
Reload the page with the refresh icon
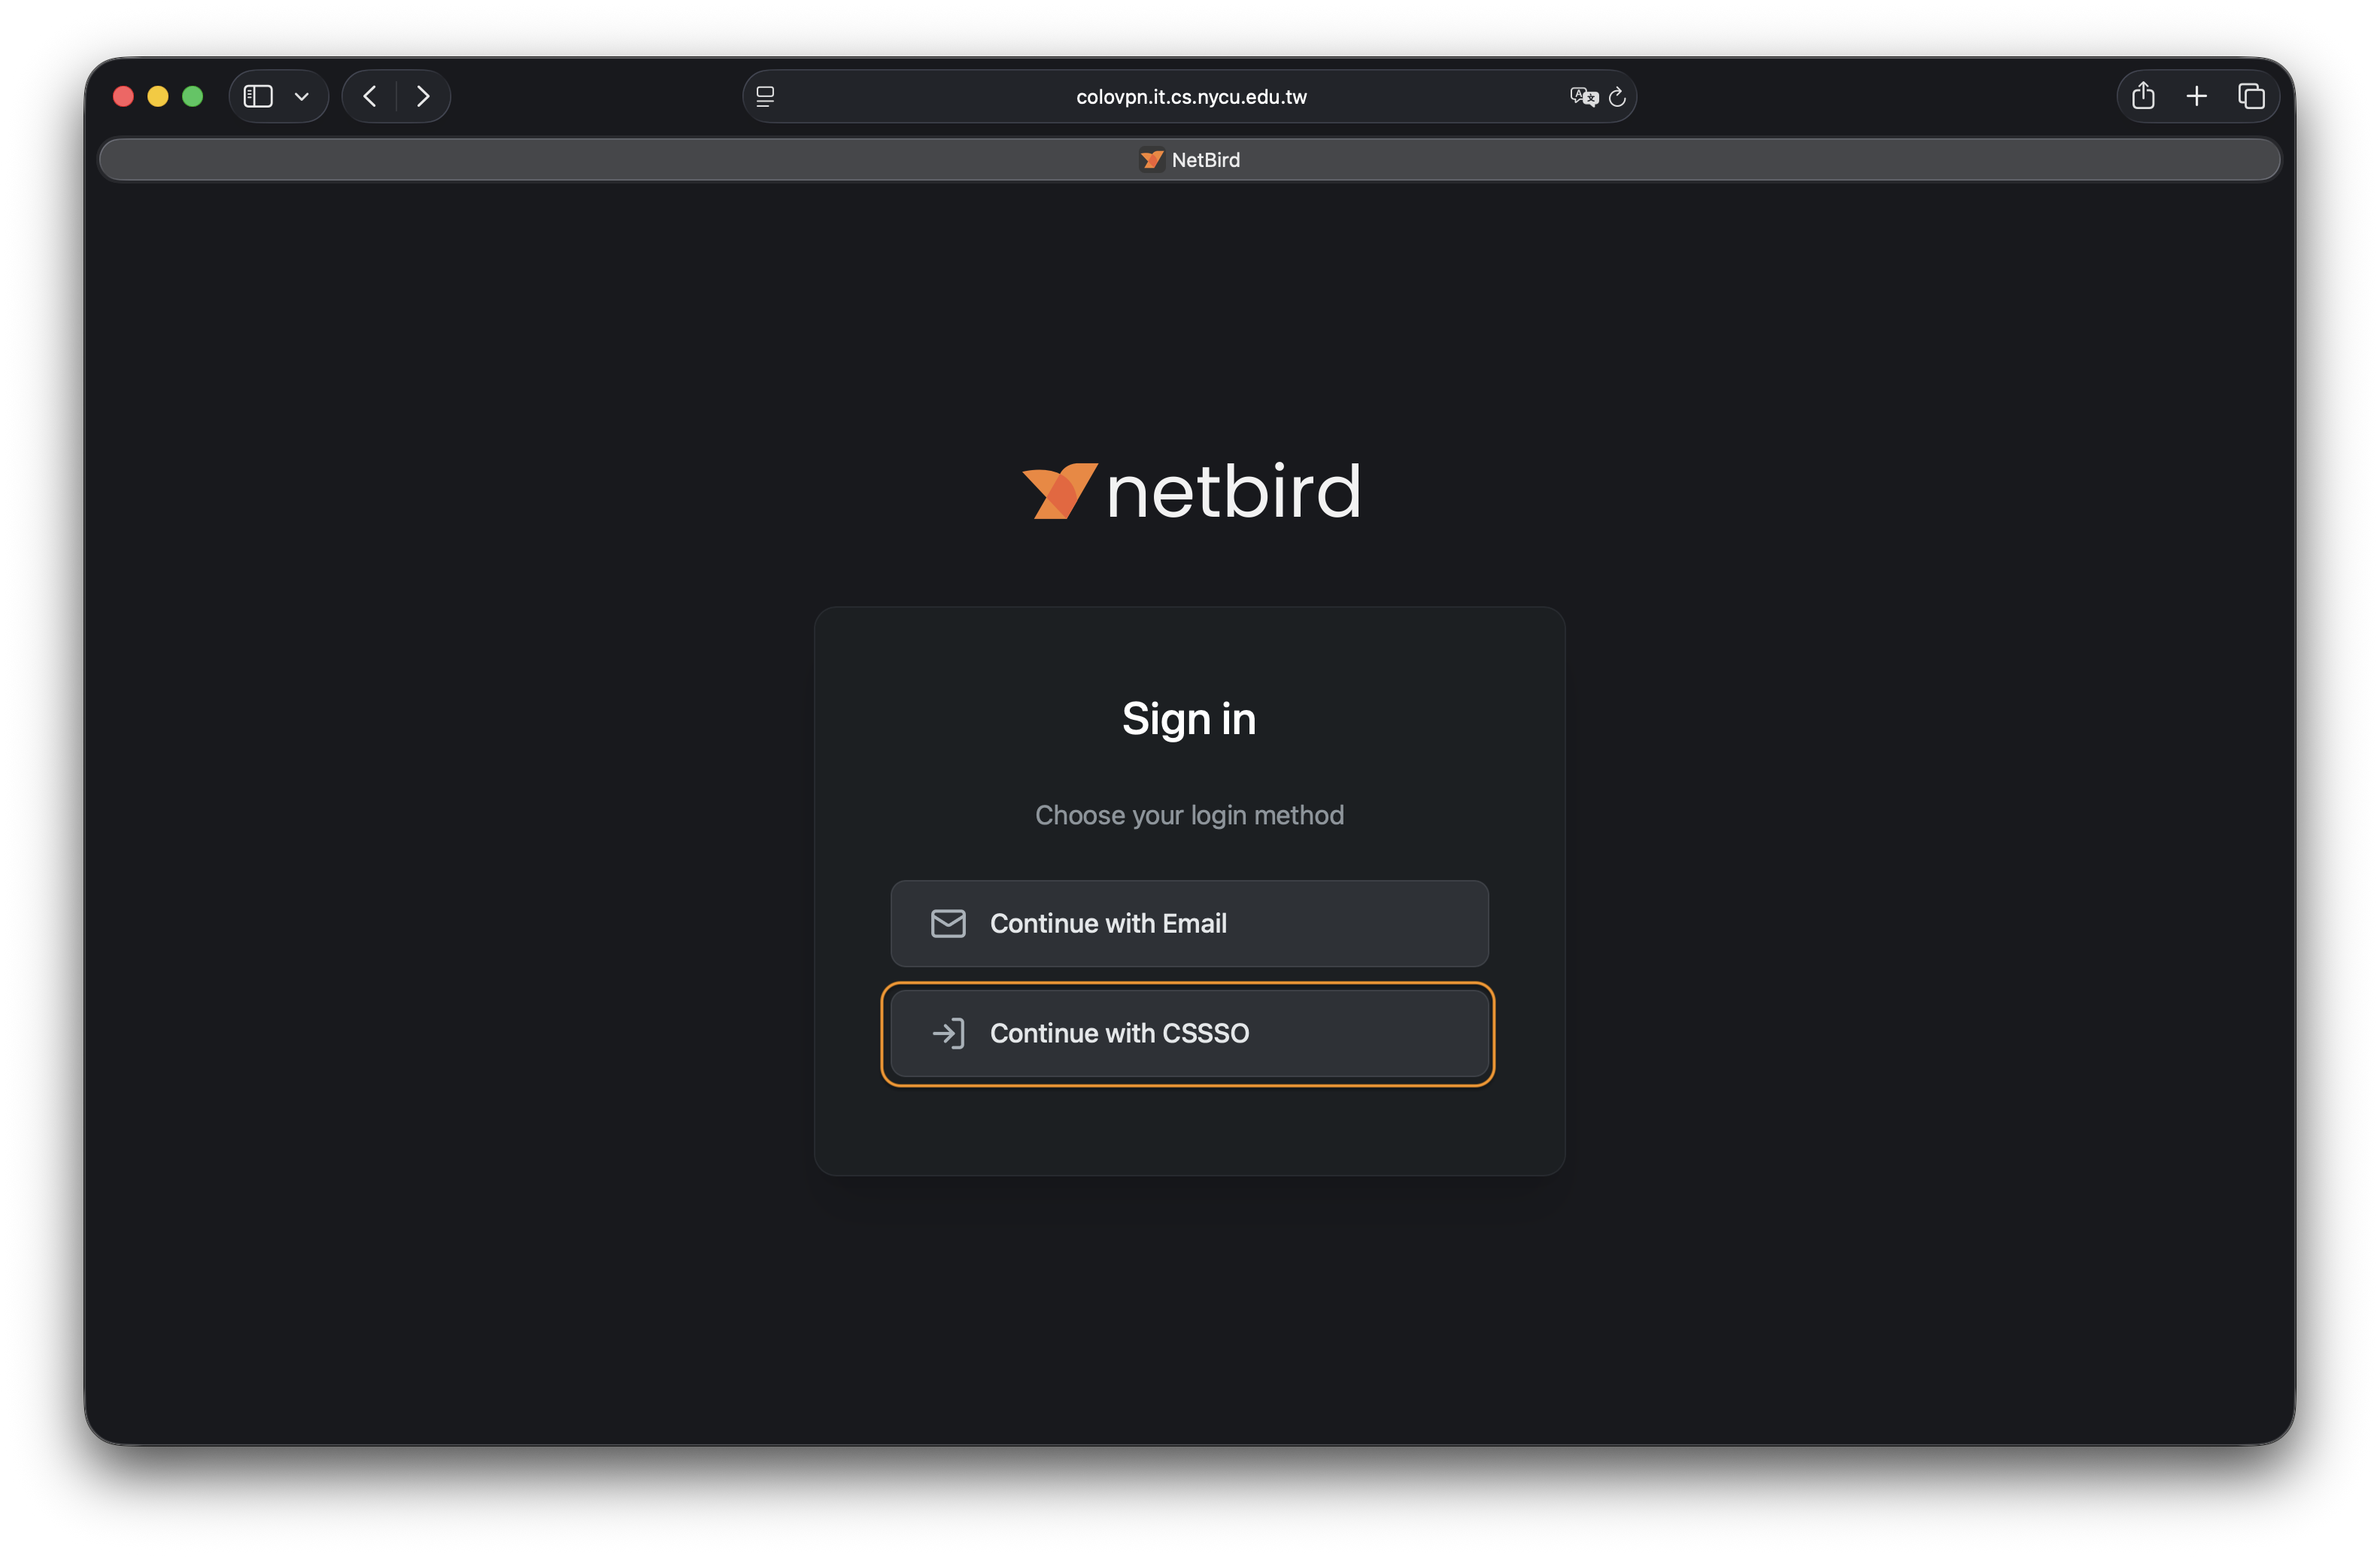click(x=1617, y=97)
